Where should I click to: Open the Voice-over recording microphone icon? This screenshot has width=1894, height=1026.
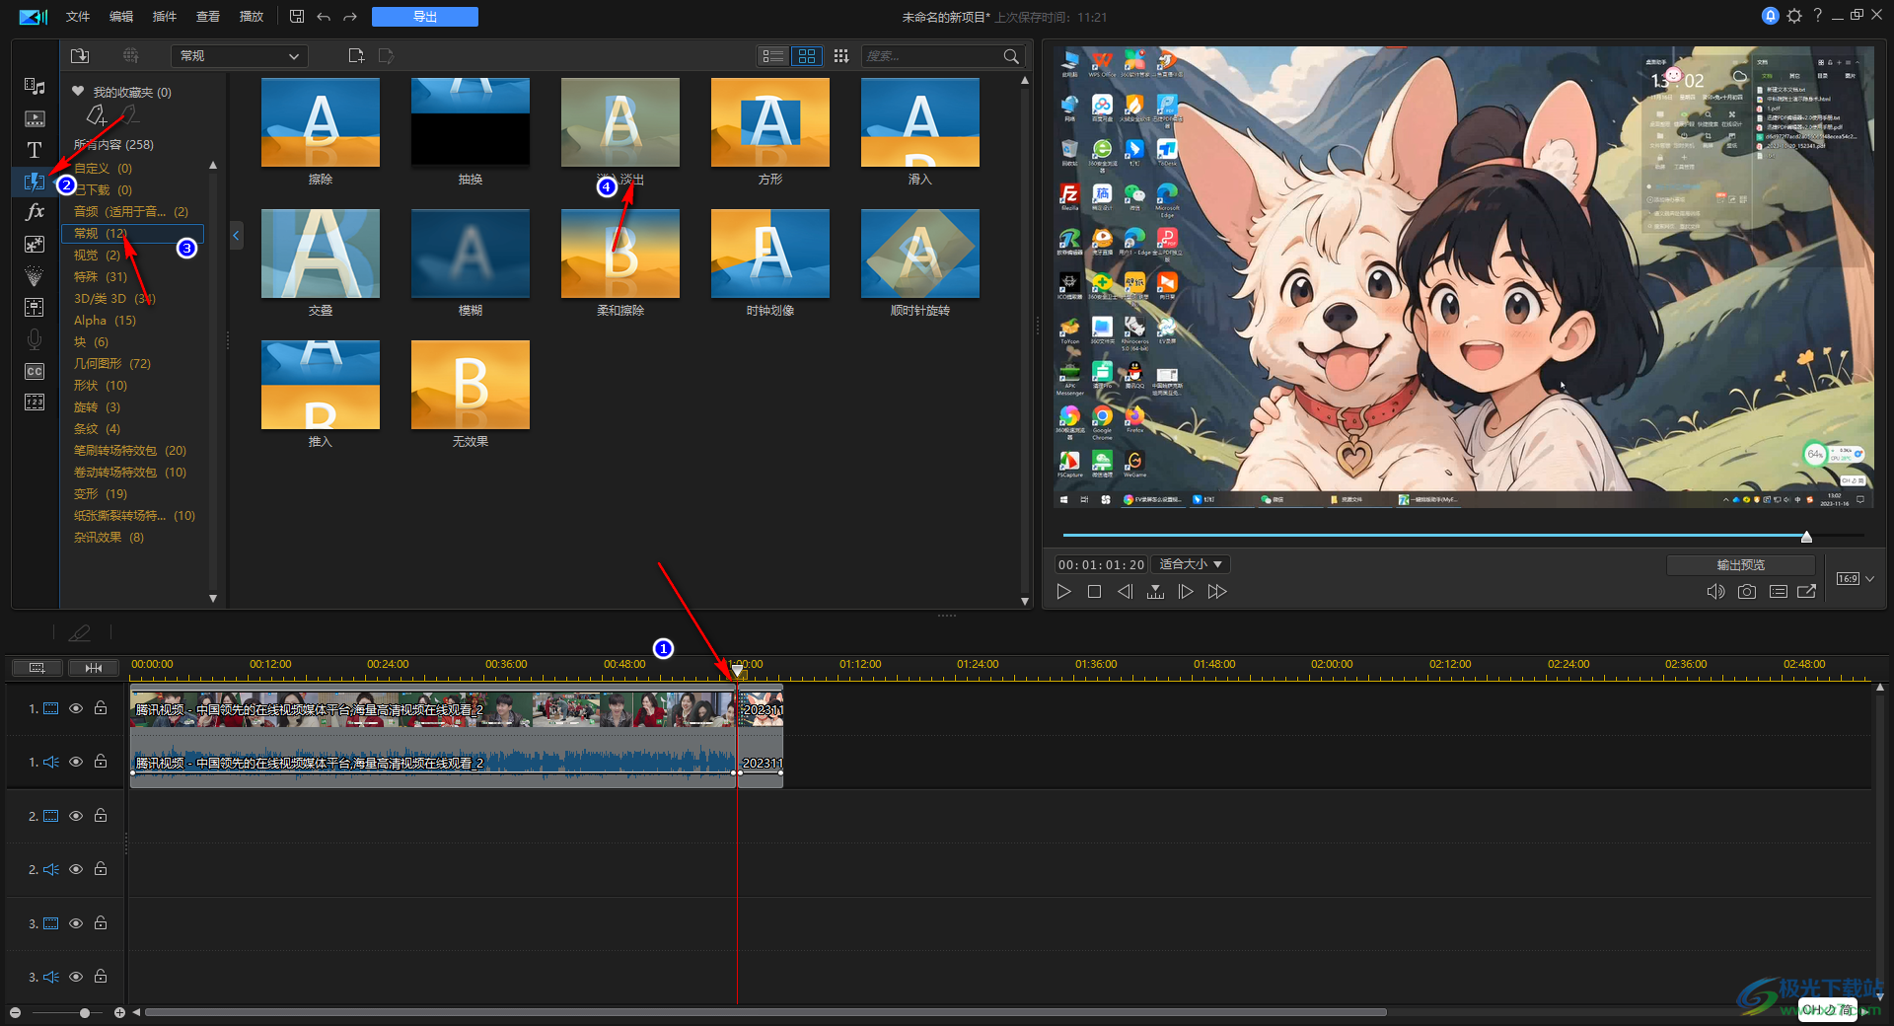point(35,339)
